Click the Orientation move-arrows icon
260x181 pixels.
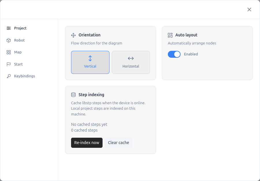pos(73,35)
